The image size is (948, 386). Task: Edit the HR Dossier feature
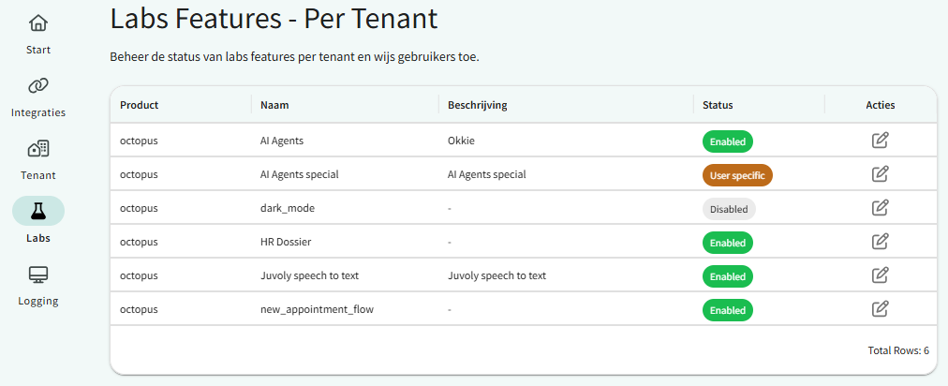(x=880, y=242)
